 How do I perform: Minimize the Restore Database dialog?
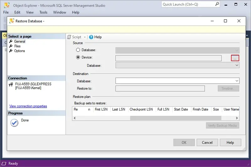[212, 21]
